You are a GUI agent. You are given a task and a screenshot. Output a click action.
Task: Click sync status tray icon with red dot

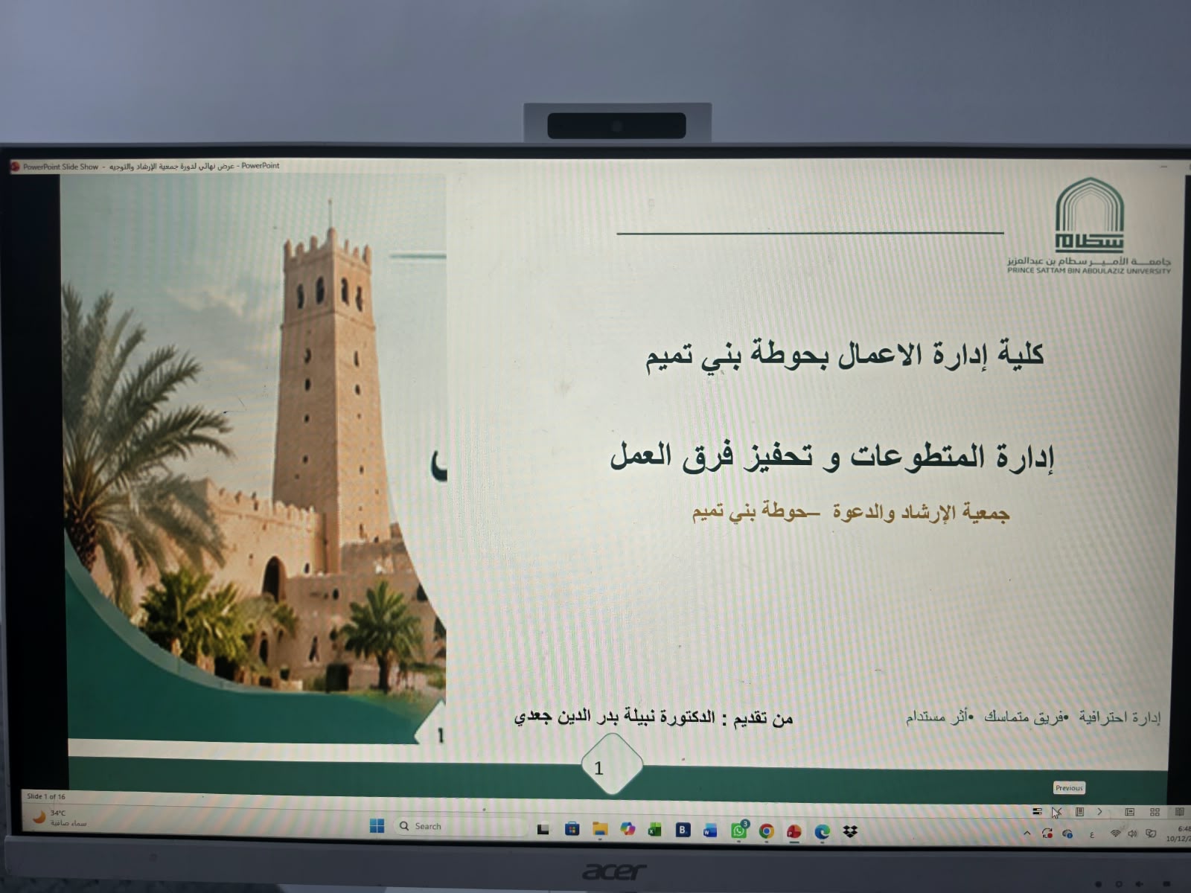[x=1047, y=833]
